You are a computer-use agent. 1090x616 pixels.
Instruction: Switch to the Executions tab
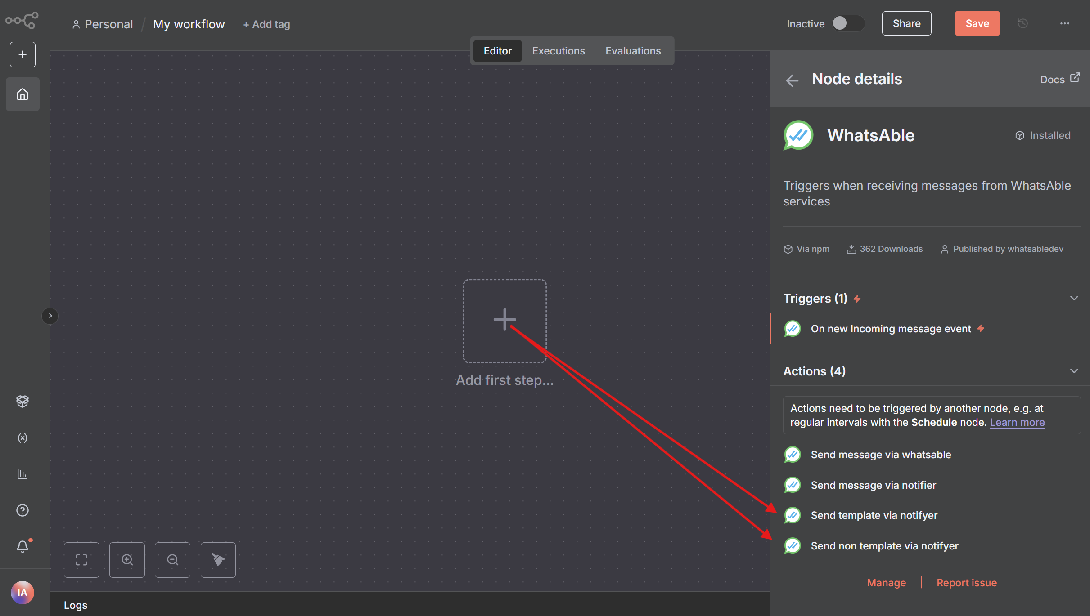pos(559,51)
